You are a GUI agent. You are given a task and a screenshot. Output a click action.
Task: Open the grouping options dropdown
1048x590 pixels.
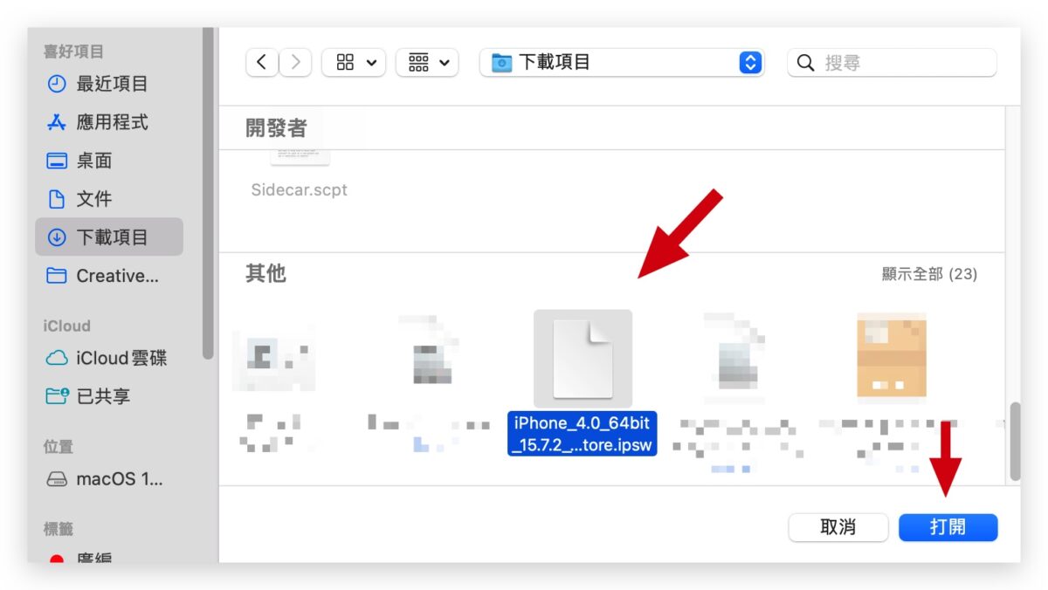click(427, 63)
